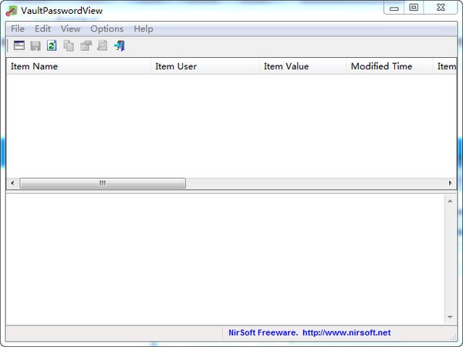This screenshot has height=347, width=463.
Task: Click the Save Selected Items floppy icon
Action: (35, 46)
